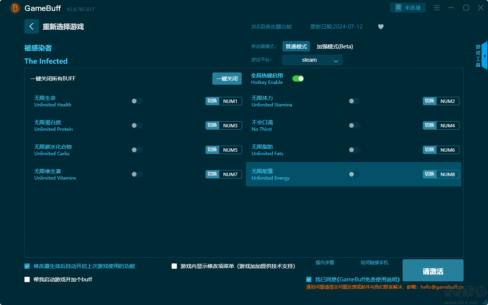This screenshot has height=305, width=488.
Task: Expand the 游戏工具 side panel arrow
Action: (x=485, y=56)
